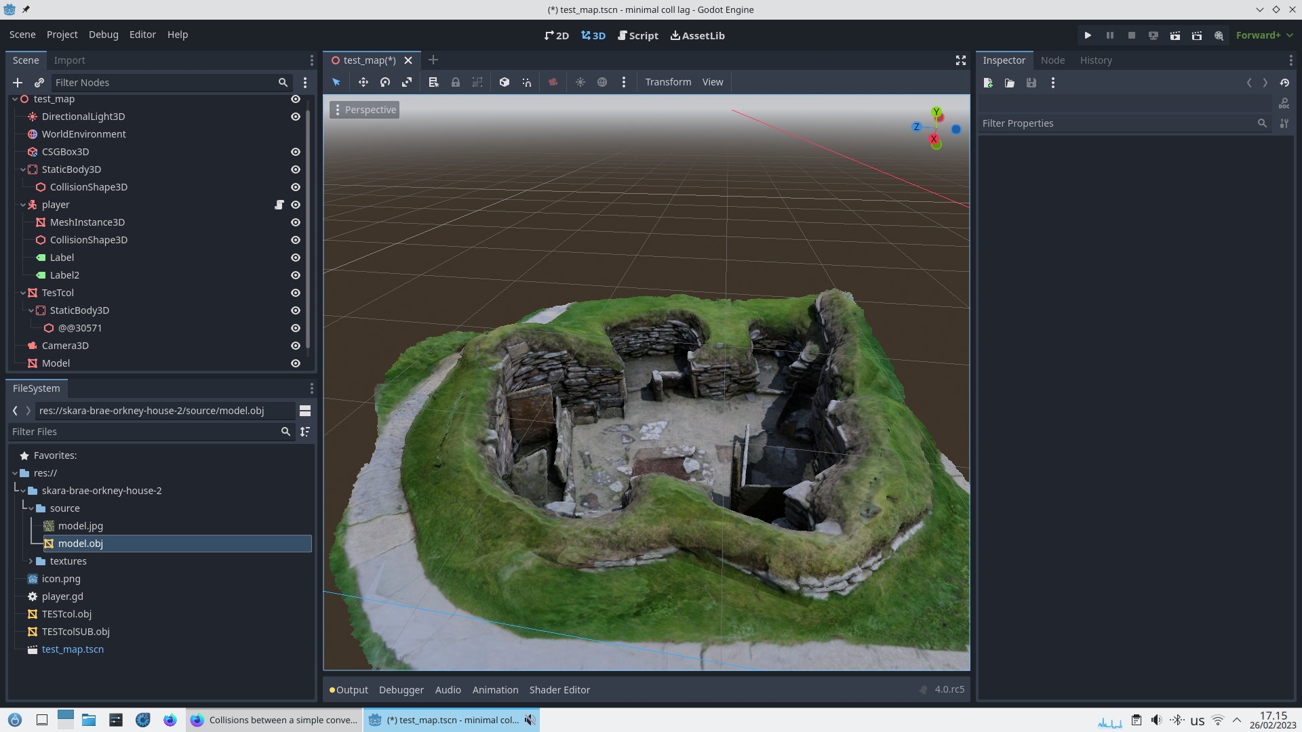1302x732 pixels.
Task: Hide the Camera3D node
Action: click(296, 346)
